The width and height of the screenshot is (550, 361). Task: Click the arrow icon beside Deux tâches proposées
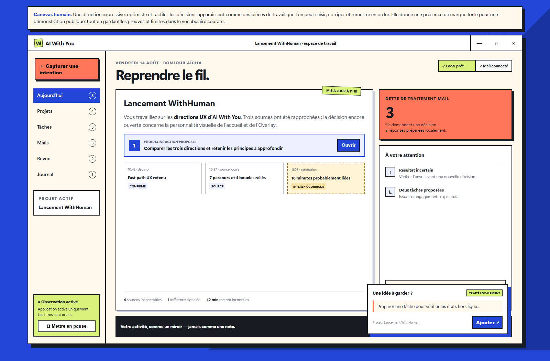pos(390,192)
